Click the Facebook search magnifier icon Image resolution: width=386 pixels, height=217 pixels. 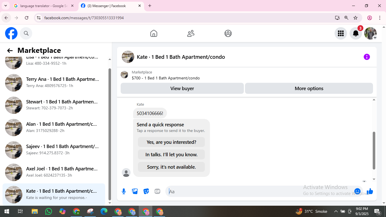pyautogui.click(x=26, y=33)
